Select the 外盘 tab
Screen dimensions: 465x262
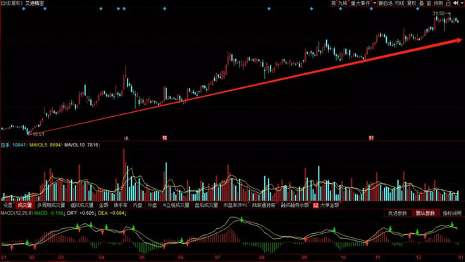[152, 205]
